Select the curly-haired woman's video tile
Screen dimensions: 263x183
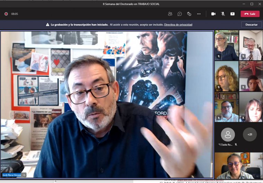click(226, 76)
